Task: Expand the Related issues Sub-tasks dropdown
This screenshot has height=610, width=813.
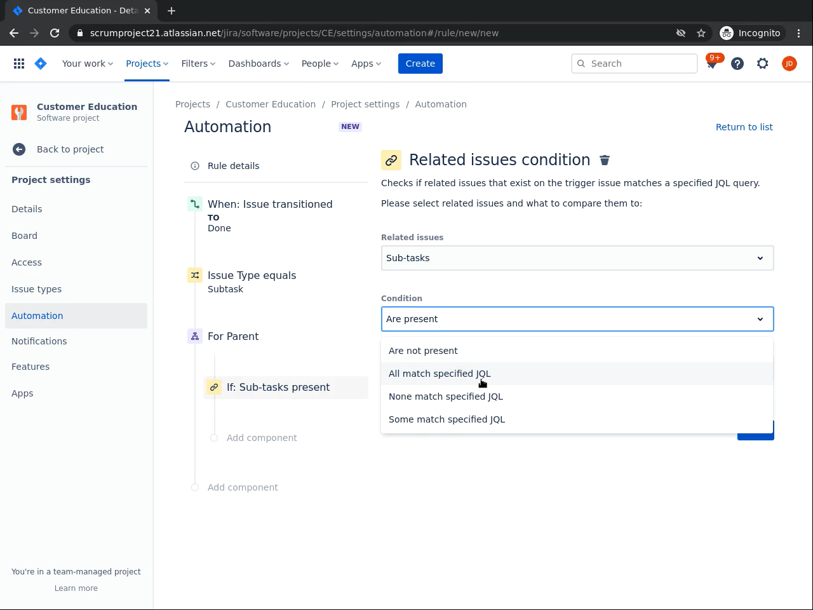Action: click(x=577, y=258)
